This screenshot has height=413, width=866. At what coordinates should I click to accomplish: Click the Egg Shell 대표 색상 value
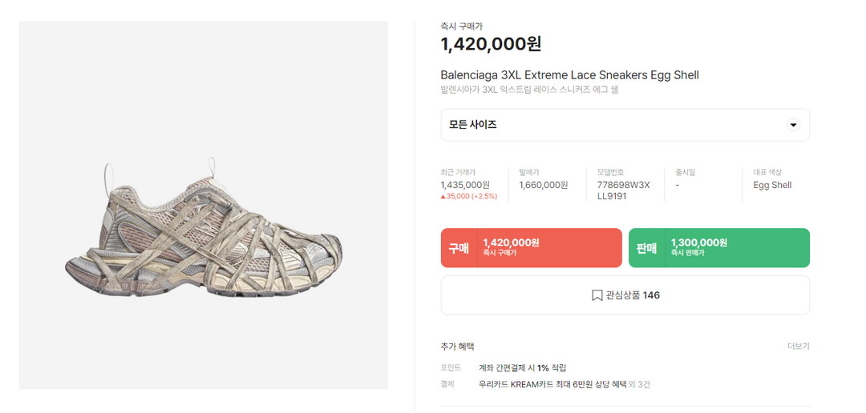[x=772, y=185]
